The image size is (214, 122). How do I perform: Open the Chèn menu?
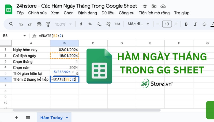coord(69,13)
